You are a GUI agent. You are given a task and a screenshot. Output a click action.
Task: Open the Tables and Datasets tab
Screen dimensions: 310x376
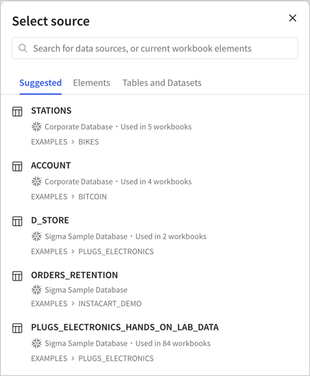162,83
